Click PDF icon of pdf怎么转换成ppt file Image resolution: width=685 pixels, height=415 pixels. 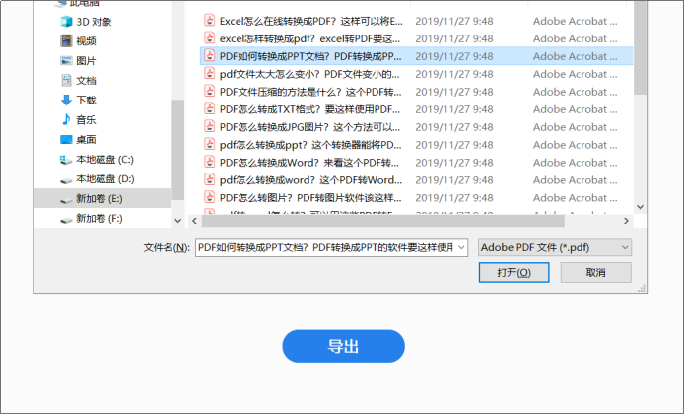210,144
